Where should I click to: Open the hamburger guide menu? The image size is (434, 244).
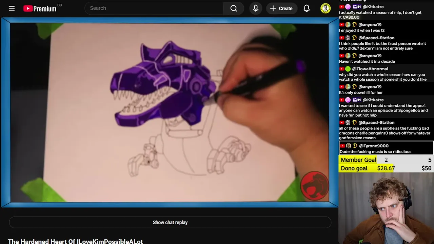[x=12, y=8]
